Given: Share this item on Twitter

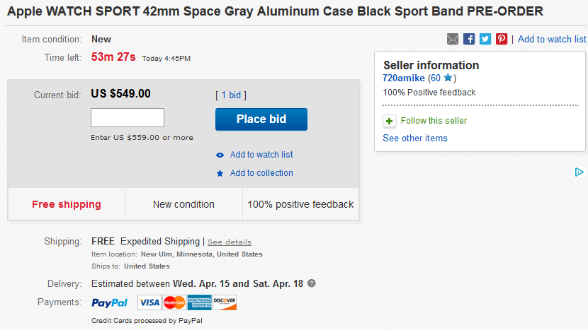Looking at the screenshot, I should [485, 39].
